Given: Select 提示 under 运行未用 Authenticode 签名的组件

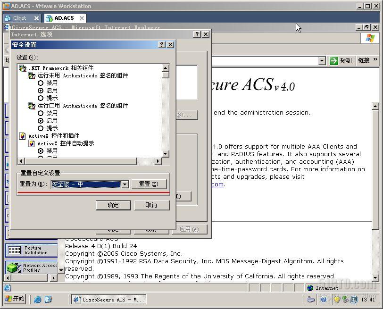Looking at the screenshot, I should (41, 98).
